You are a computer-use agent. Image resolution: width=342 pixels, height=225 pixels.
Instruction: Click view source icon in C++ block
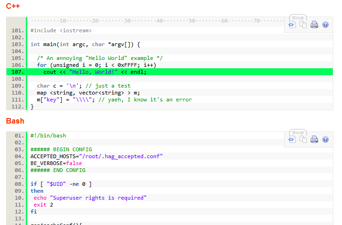tap(292, 25)
